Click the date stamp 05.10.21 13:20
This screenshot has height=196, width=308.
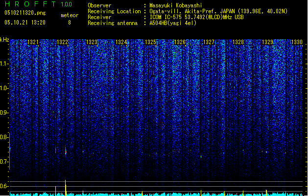click(25, 23)
